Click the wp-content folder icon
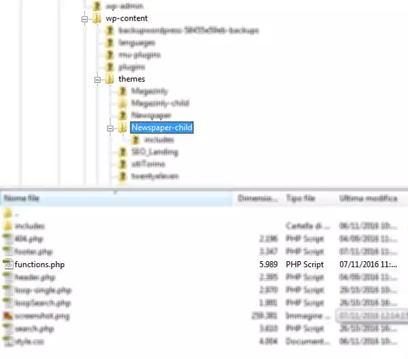Viewport: 408px width, 359px height. pyautogui.click(x=97, y=18)
